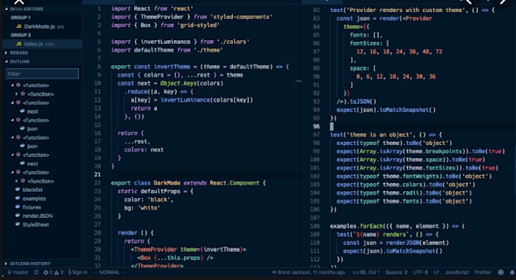The width and height of the screenshot is (516, 280).
Task: Click the variable icon next to fixtures
Action: 17,207
